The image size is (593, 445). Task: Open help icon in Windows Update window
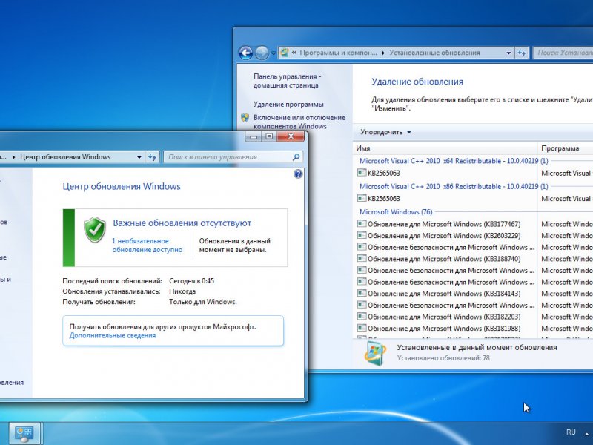point(298,174)
